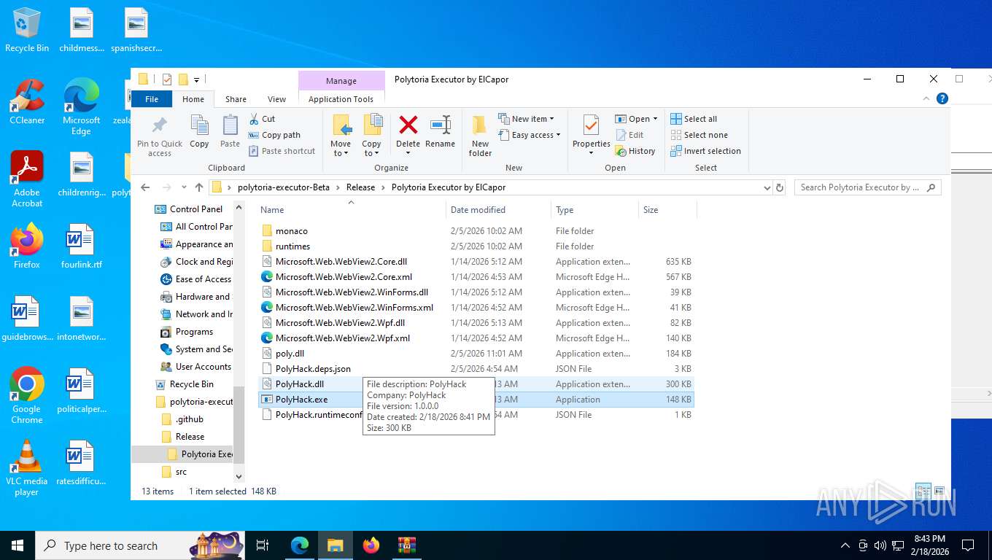Switch to the View tab
This screenshot has width=992, height=560.
click(276, 99)
